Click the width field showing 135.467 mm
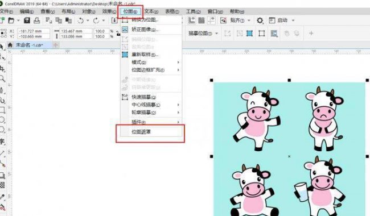Image resolution: width=370 pixels, height=216 pixels. click(x=76, y=31)
